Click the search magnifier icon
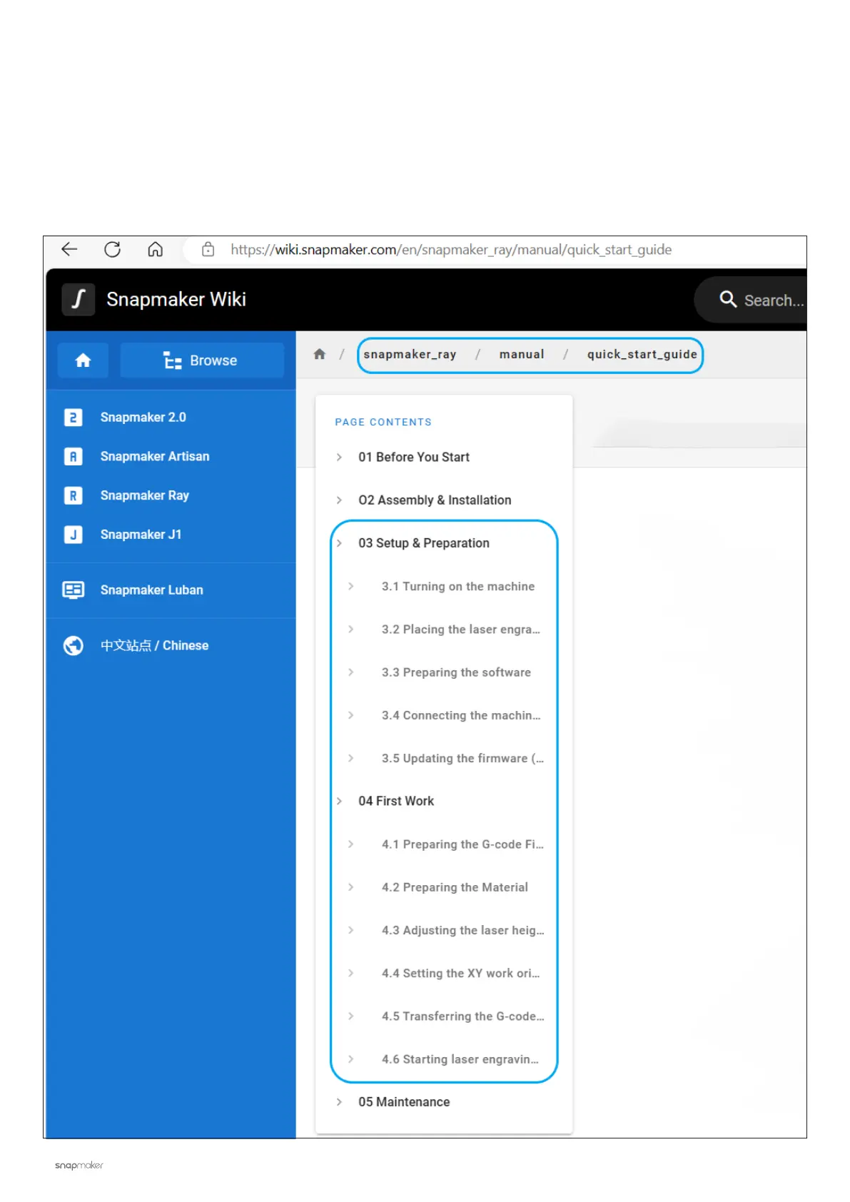850x1202 pixels. [x=728, y=299]
